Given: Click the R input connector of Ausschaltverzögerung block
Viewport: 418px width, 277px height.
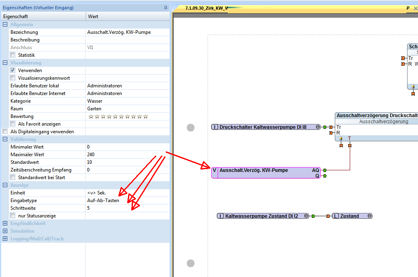Looking at the screenshot, I should (x=331, y=132).
